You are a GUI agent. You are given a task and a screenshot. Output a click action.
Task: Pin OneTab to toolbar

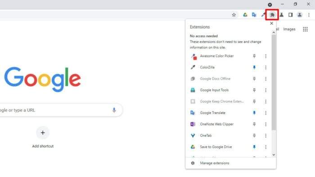click(254, 136)
